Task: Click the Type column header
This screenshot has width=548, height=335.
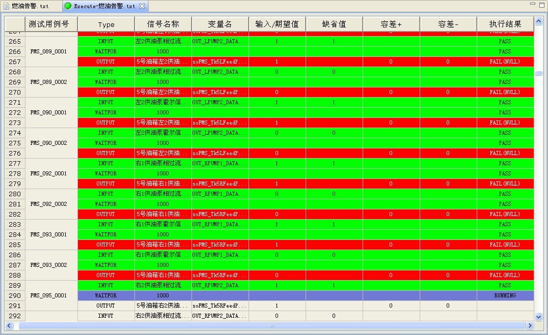Action: 106,24
